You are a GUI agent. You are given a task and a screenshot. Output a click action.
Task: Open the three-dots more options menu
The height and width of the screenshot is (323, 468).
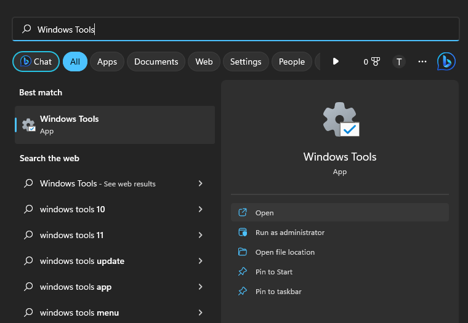coord(422,62)
